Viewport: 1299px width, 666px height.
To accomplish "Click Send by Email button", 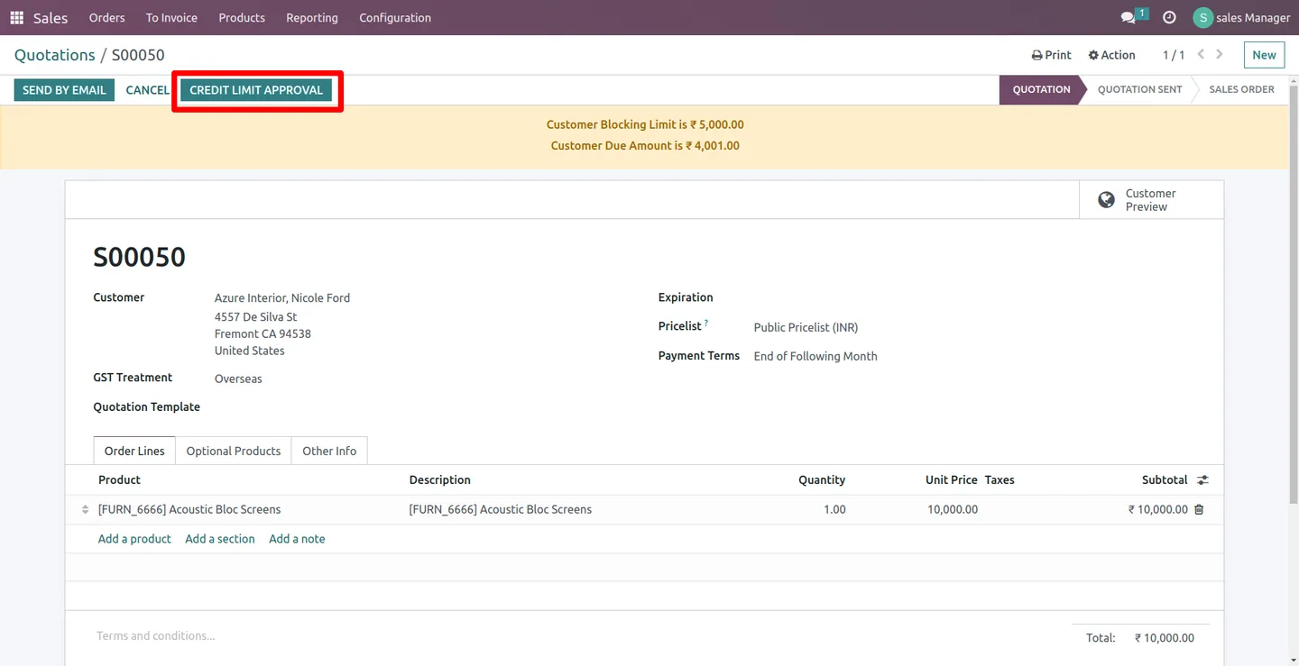I will (64, 90).
